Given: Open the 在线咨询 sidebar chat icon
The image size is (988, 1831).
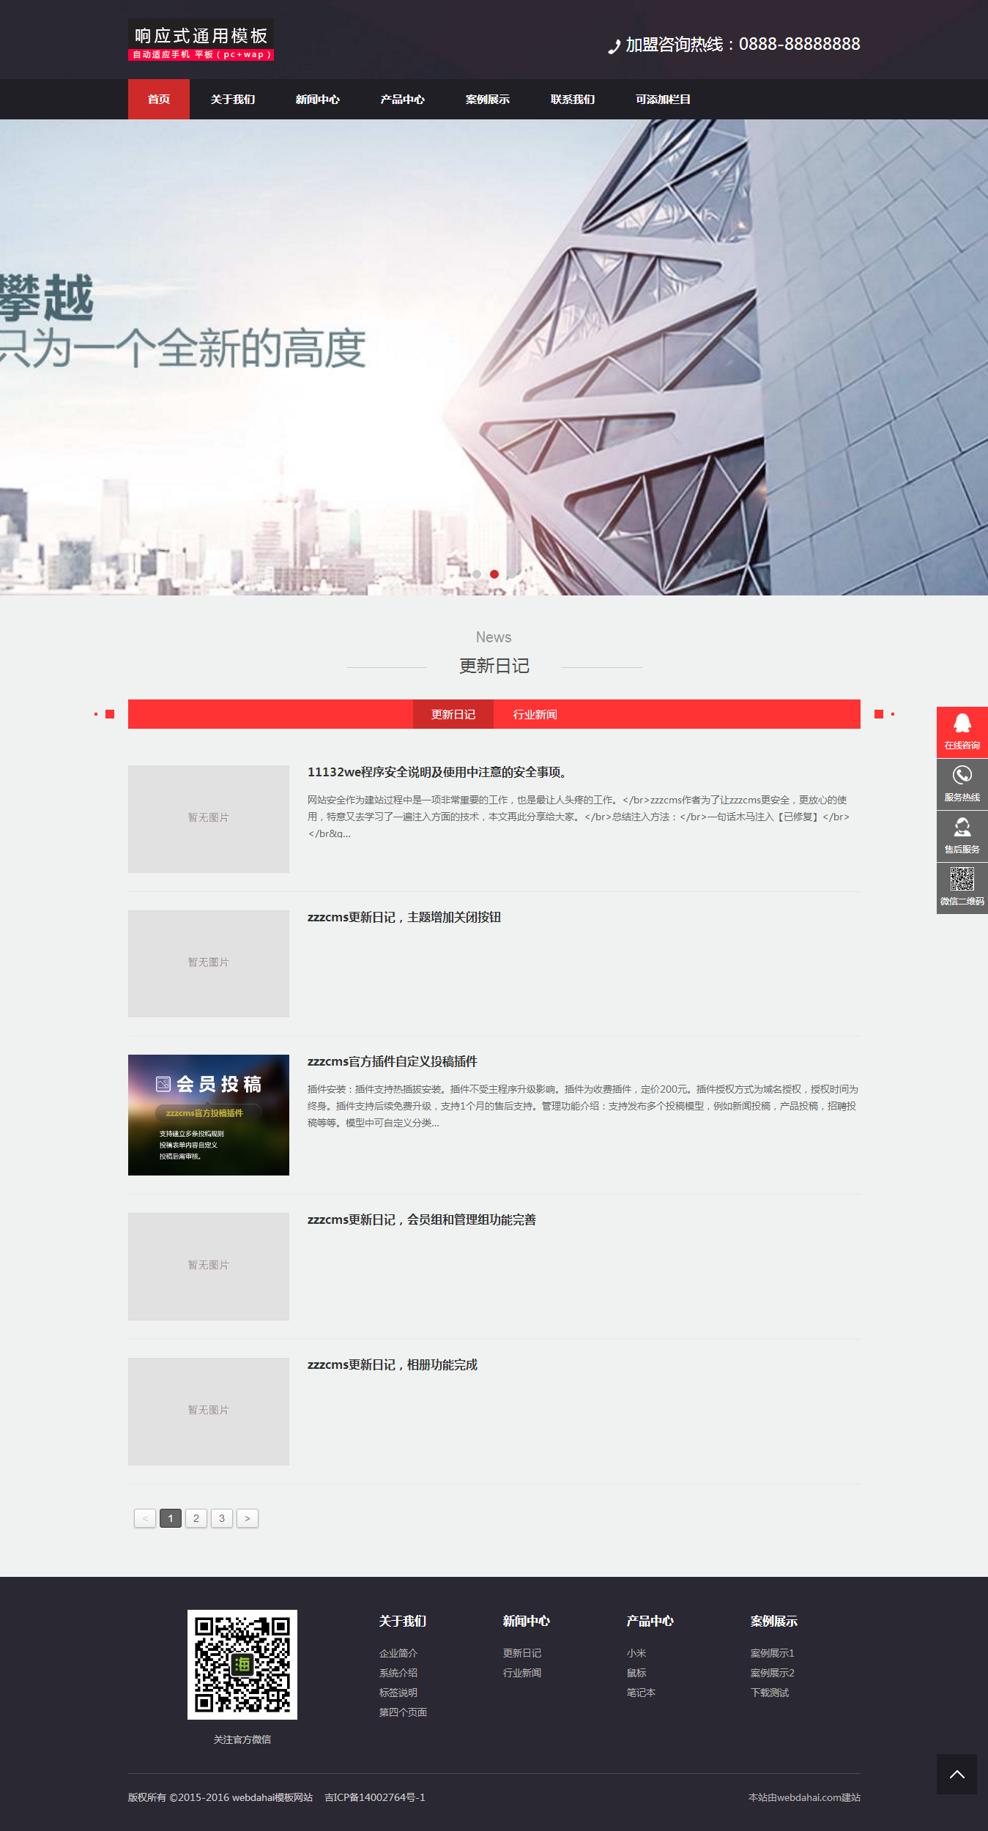Looking at the screenshot, I should (962, 732).
